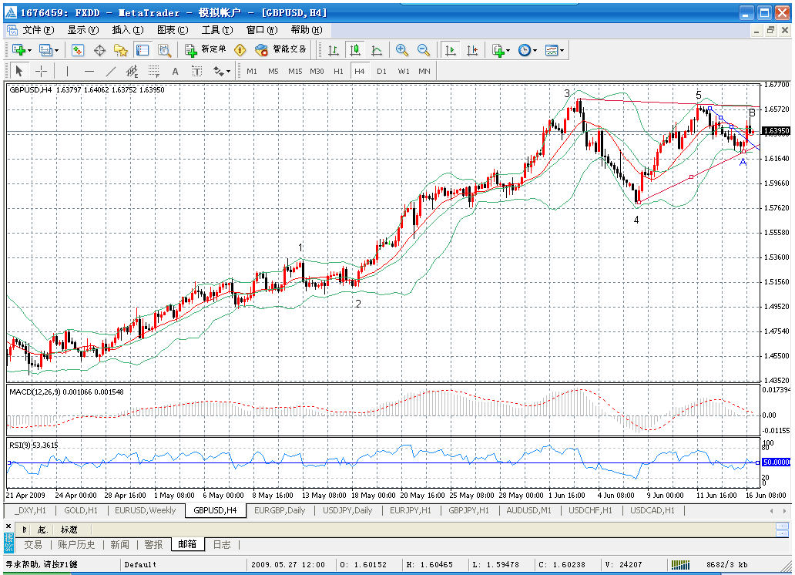
Task: Switch chart to line chart style
Action: click(x=377, y=50)
